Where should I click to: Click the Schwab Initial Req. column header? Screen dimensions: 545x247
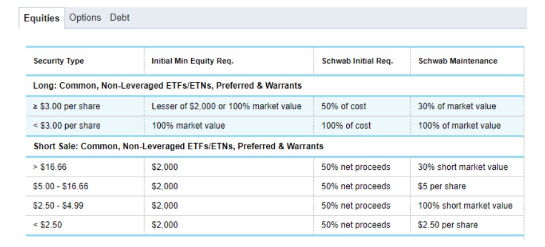[x=357, y=61]
